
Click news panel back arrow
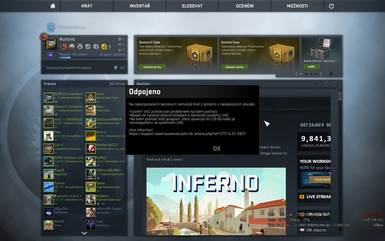312,84
